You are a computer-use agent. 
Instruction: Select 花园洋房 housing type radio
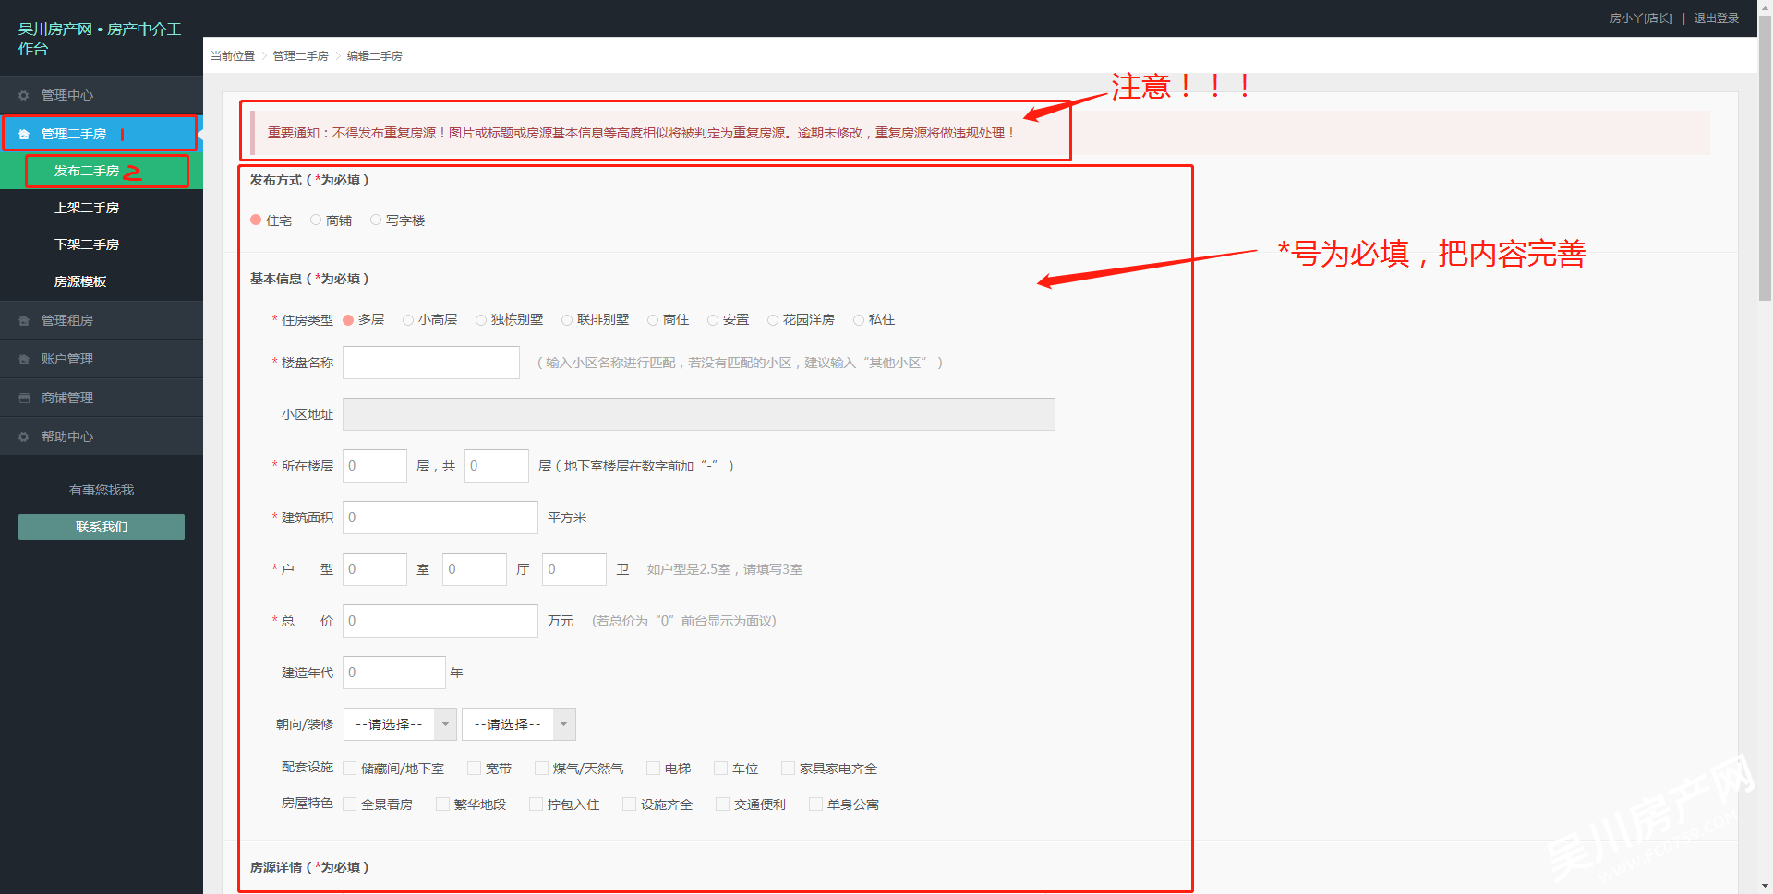(x=773, y=320)
